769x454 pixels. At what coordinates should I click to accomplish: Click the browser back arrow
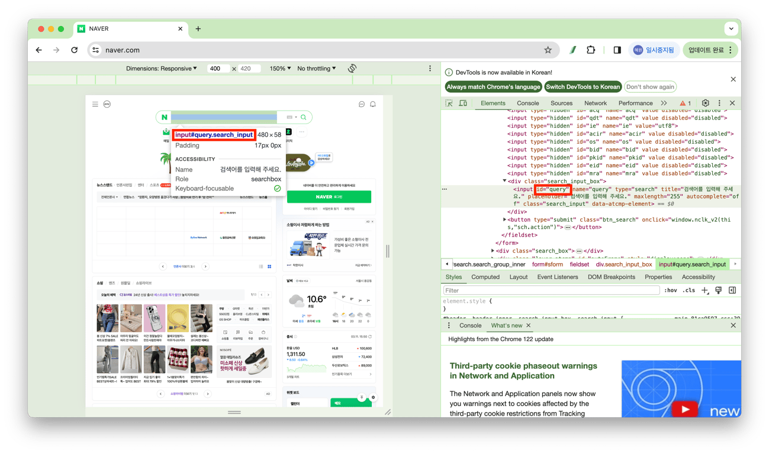[39, 50]
